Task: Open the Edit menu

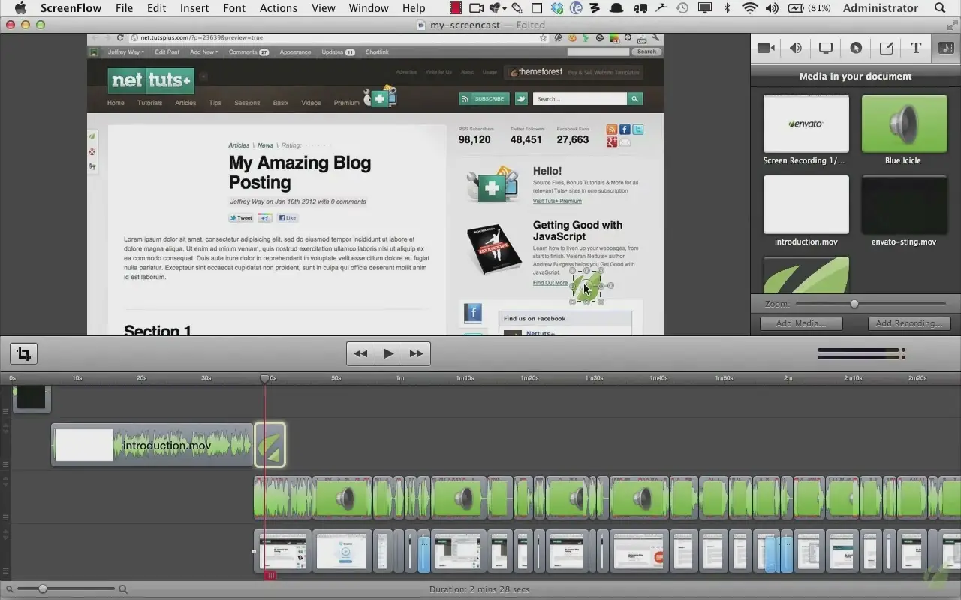Action: 157,8
